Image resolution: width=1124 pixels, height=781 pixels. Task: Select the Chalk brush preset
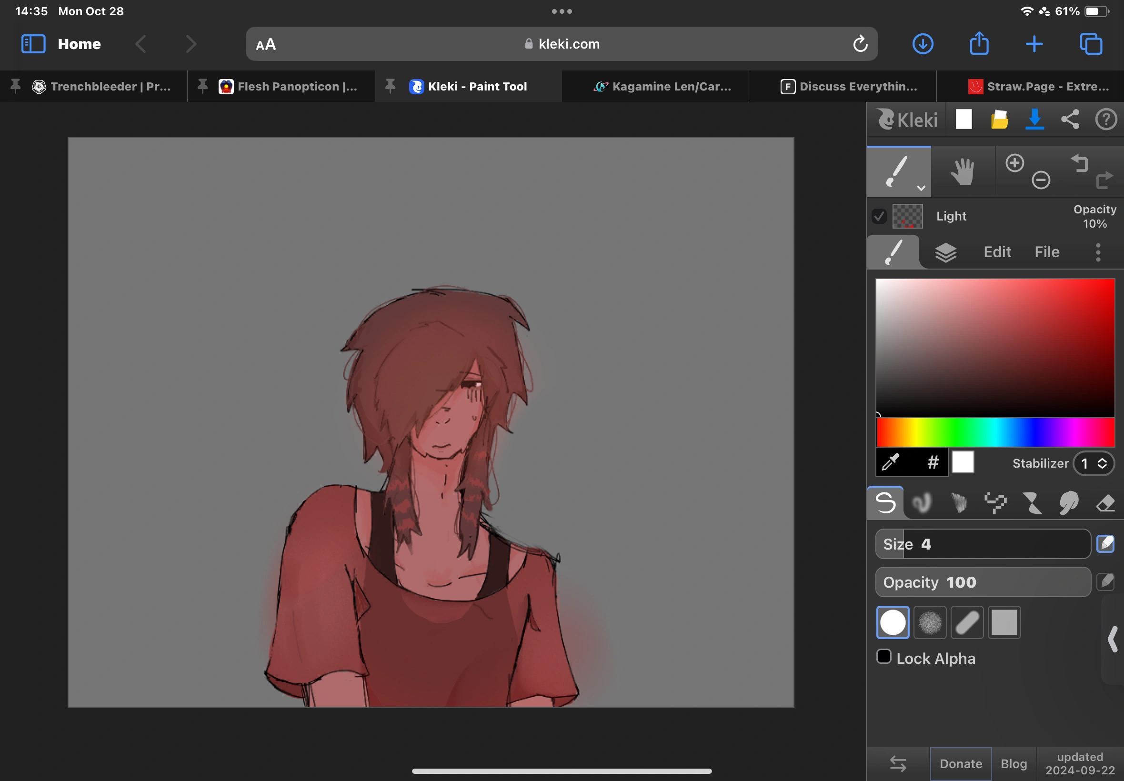[x=958, y=502]
